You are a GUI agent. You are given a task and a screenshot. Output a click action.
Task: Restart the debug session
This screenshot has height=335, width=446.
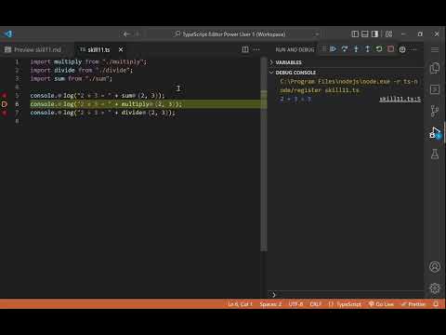coord(379,49)
